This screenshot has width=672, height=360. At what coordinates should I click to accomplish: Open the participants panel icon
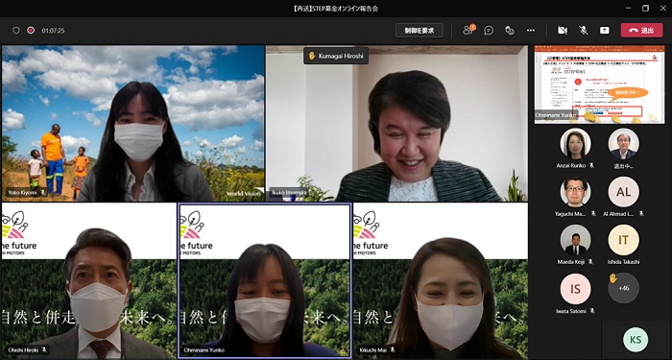click(468, 30)
